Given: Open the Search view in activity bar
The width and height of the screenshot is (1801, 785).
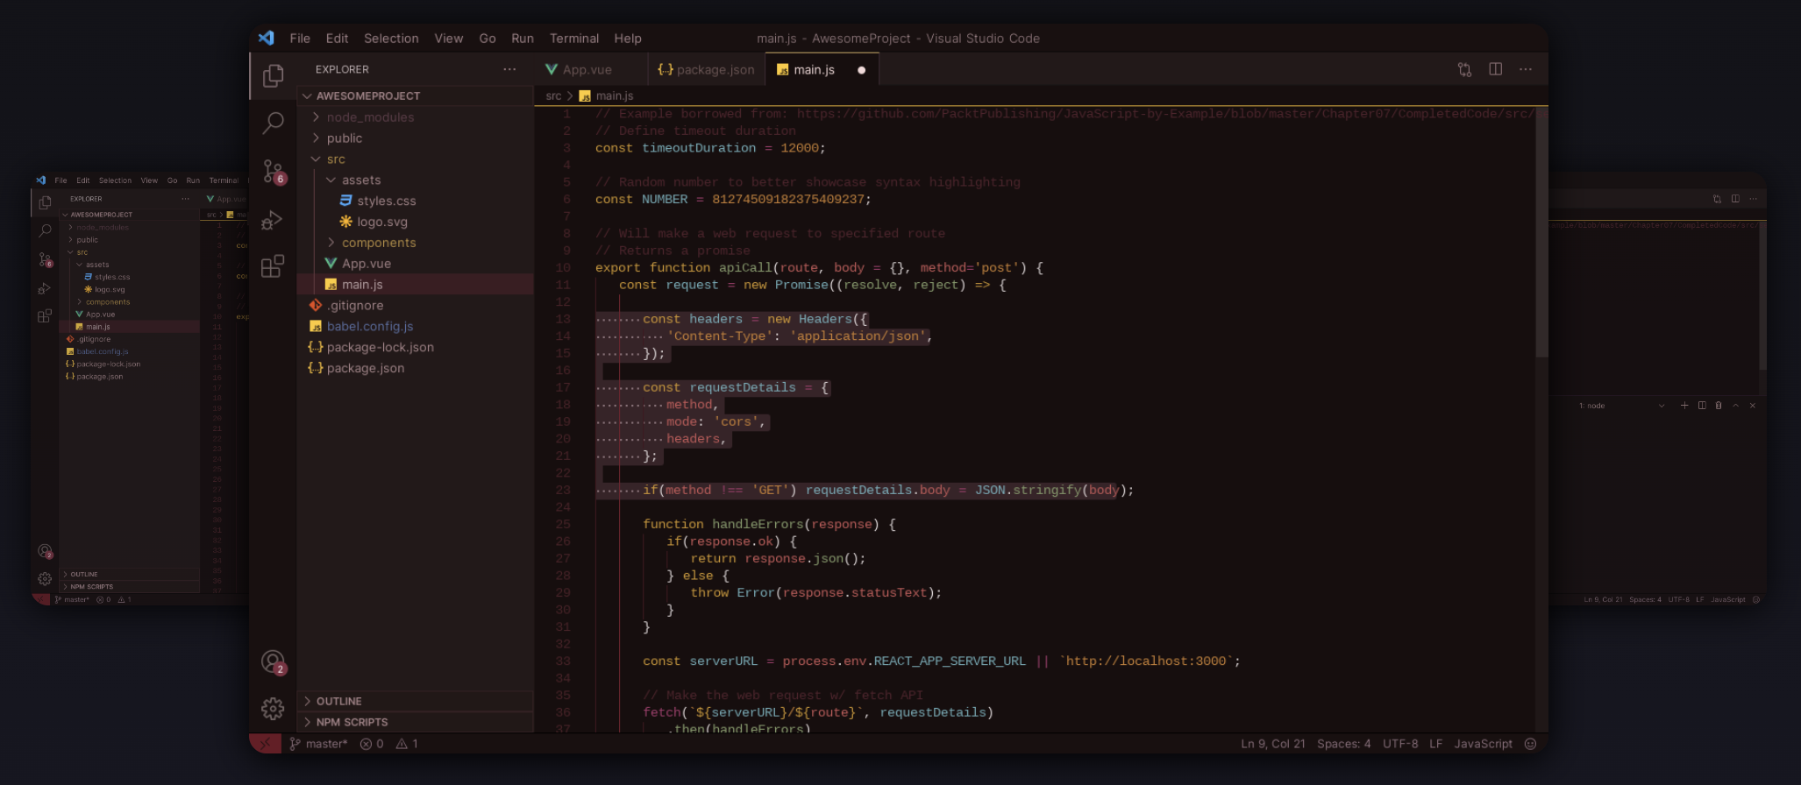Looking at the screenshot, I should click(x=273, y=123).
